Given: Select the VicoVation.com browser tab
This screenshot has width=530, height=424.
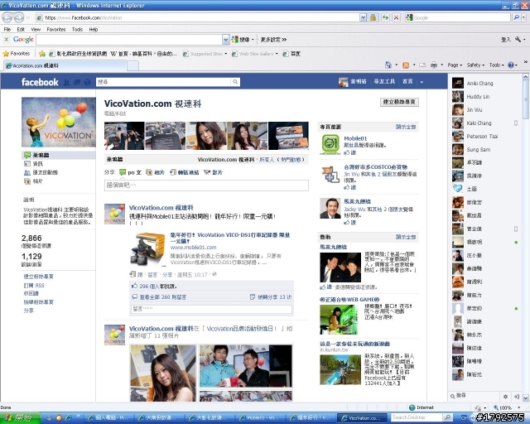Looking at the screenshot, I should click(x=65, y=65).
